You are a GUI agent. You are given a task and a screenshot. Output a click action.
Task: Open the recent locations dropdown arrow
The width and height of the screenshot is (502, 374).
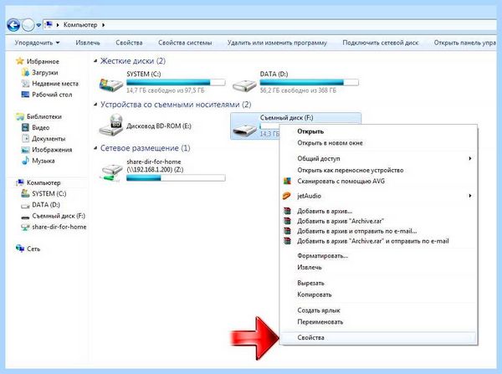click(x=38, y=25)
